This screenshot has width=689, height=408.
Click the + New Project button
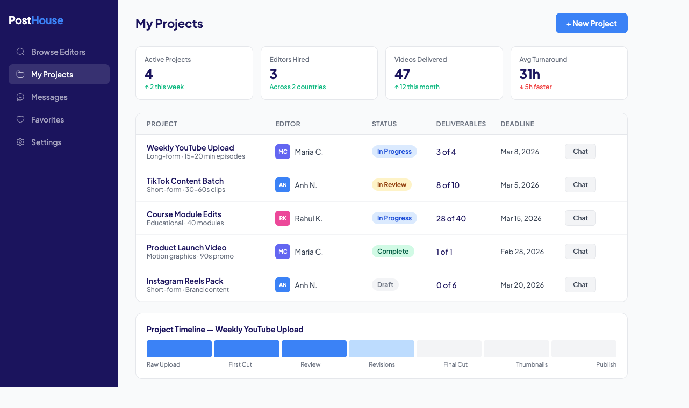tap(591, 23)
